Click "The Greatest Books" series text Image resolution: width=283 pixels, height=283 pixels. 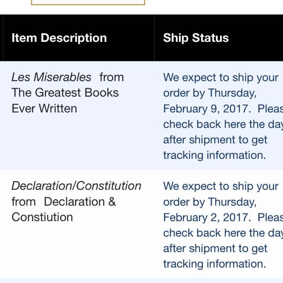pos(65,93)
